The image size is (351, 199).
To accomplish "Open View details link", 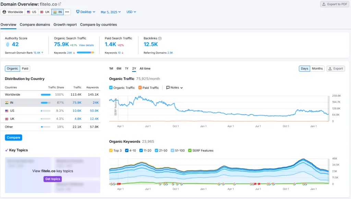I will [86, 45].
